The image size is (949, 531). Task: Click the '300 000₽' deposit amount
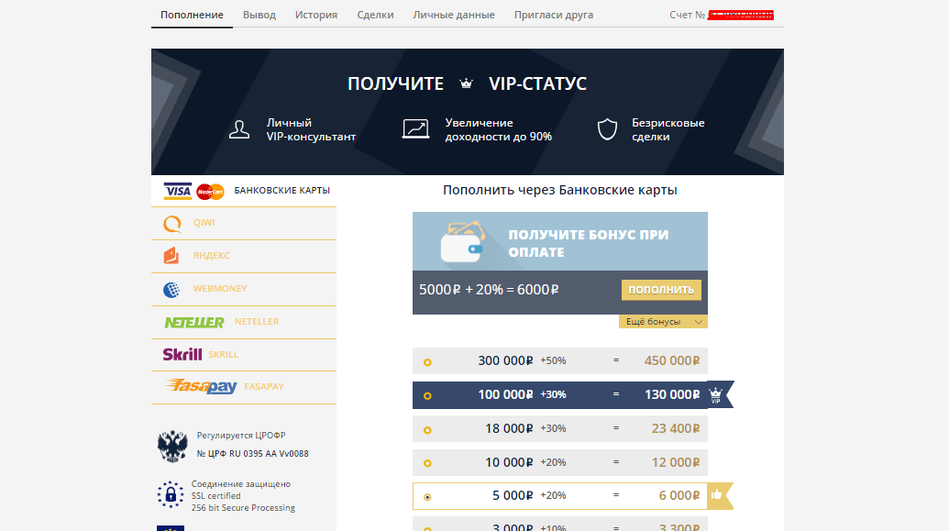pyautogui.click(x=505, y=360)
